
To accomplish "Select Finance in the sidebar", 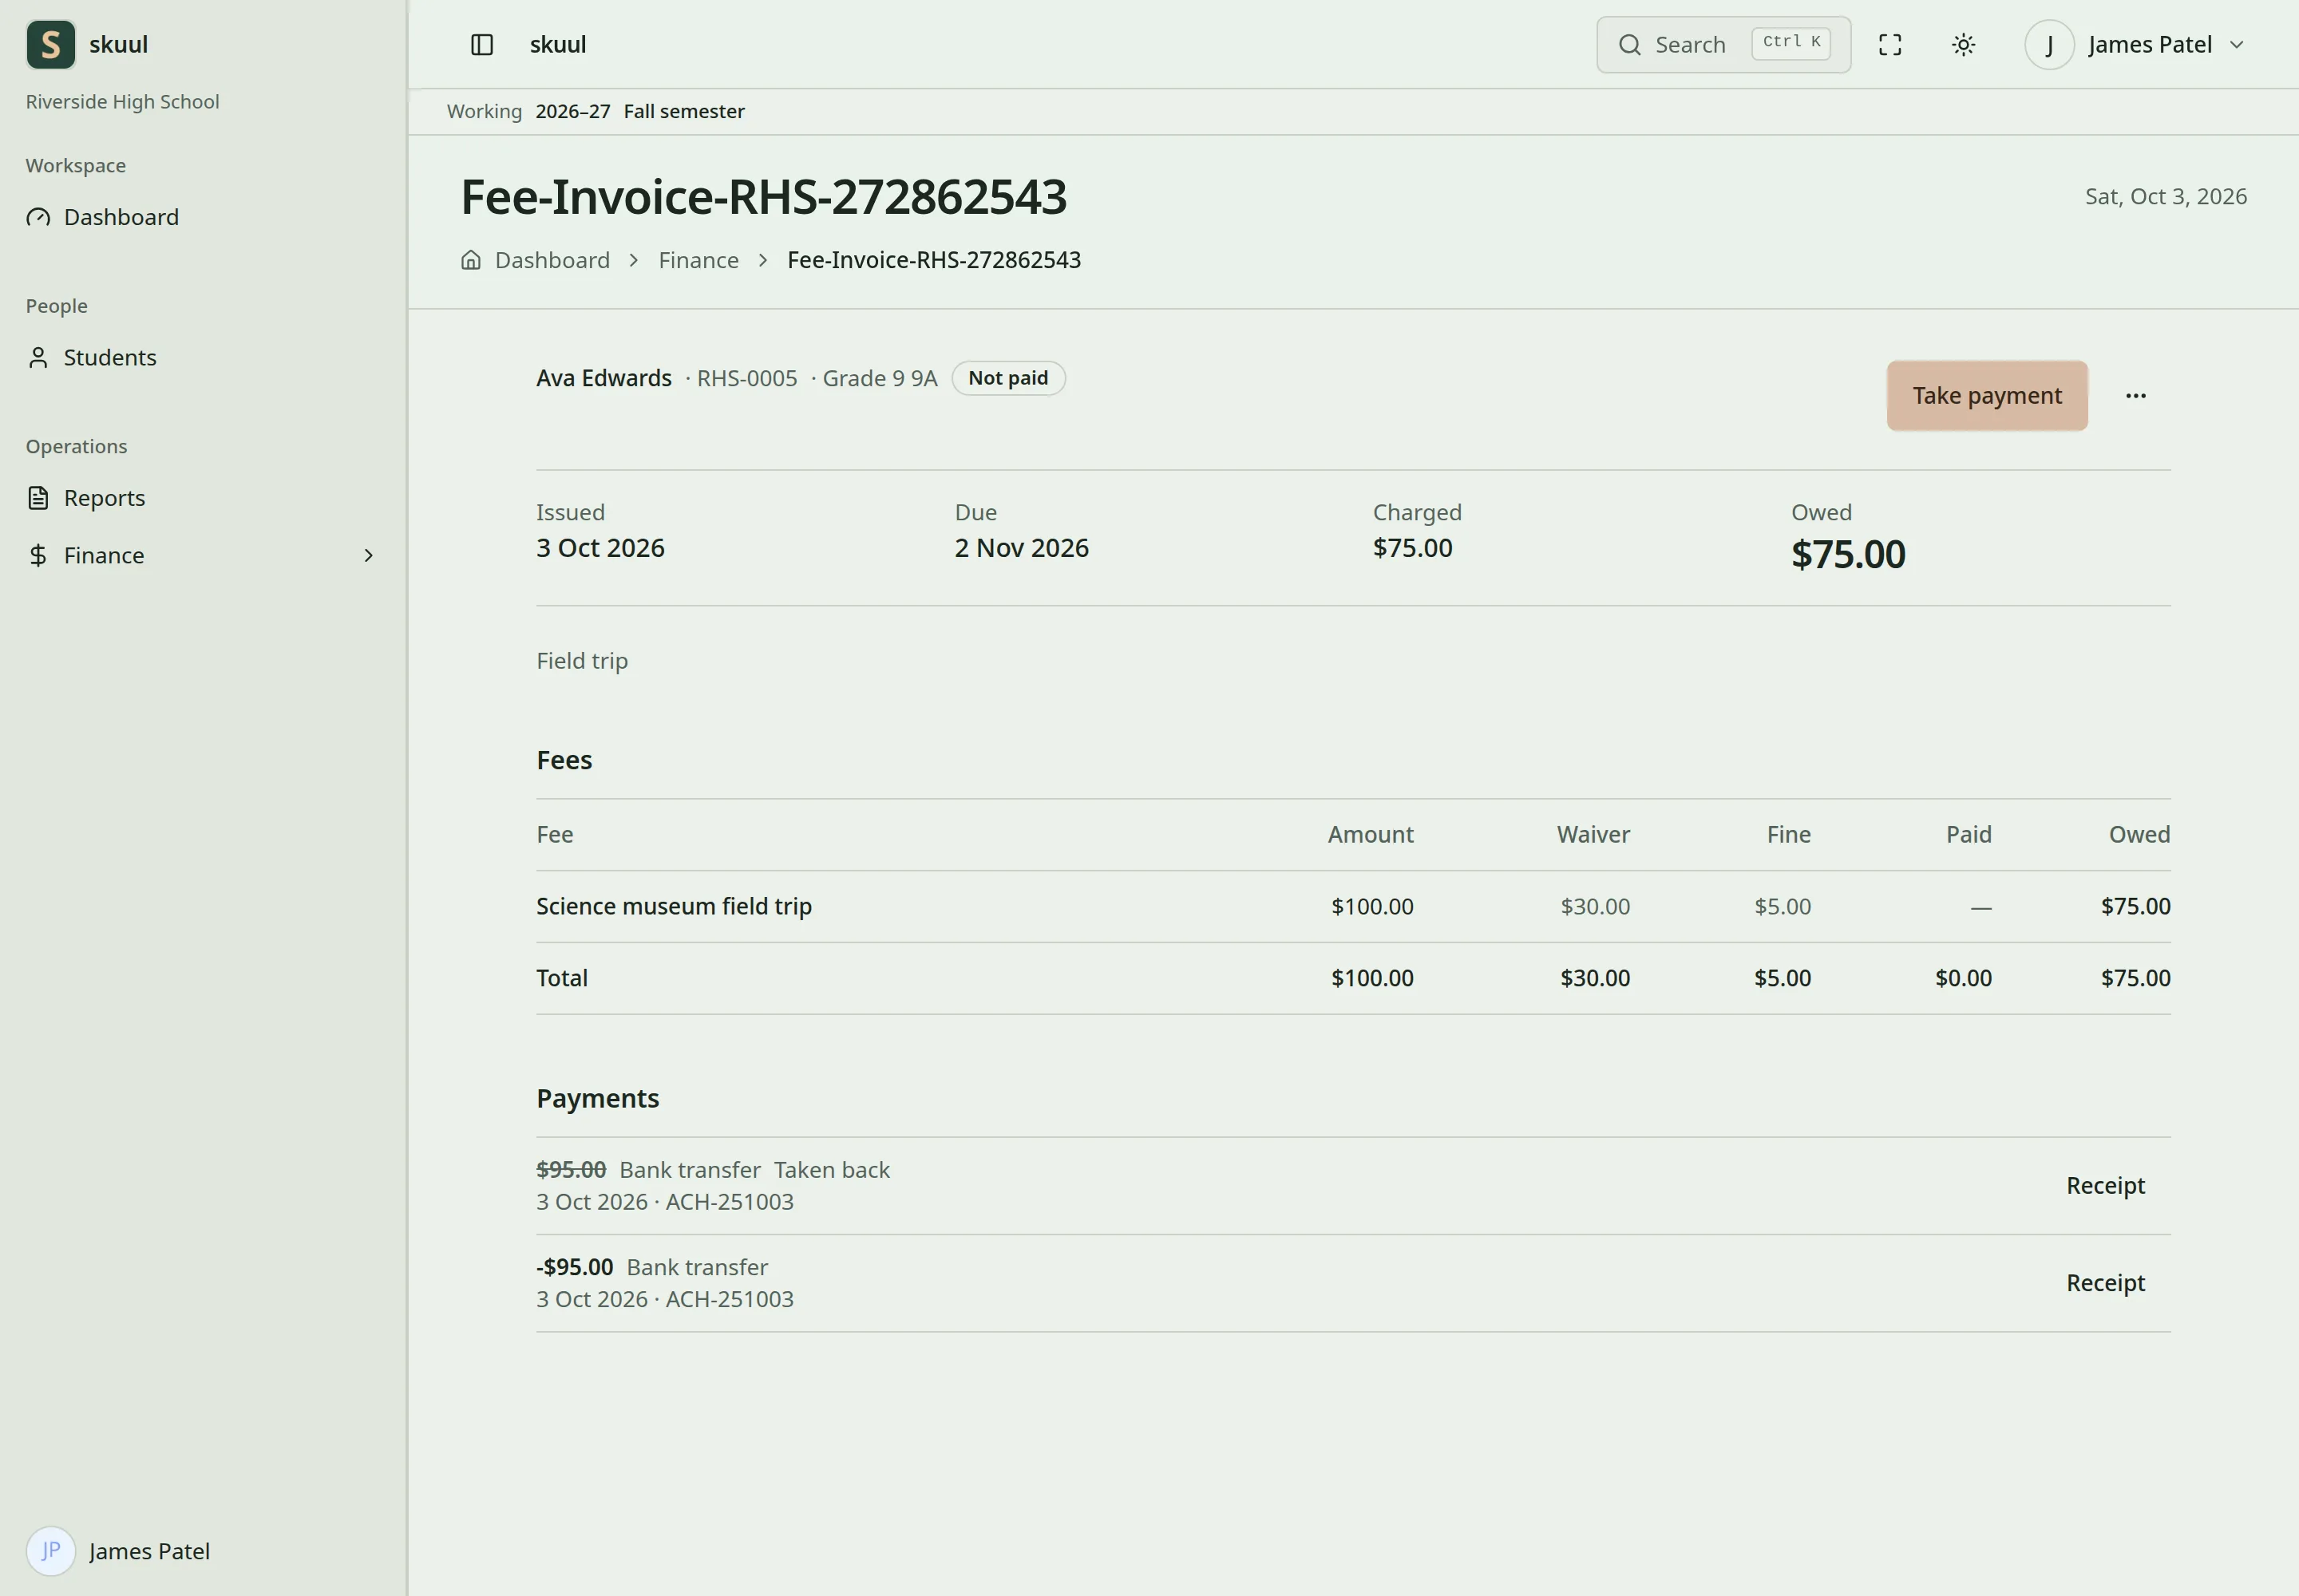I will pos(203,556).
